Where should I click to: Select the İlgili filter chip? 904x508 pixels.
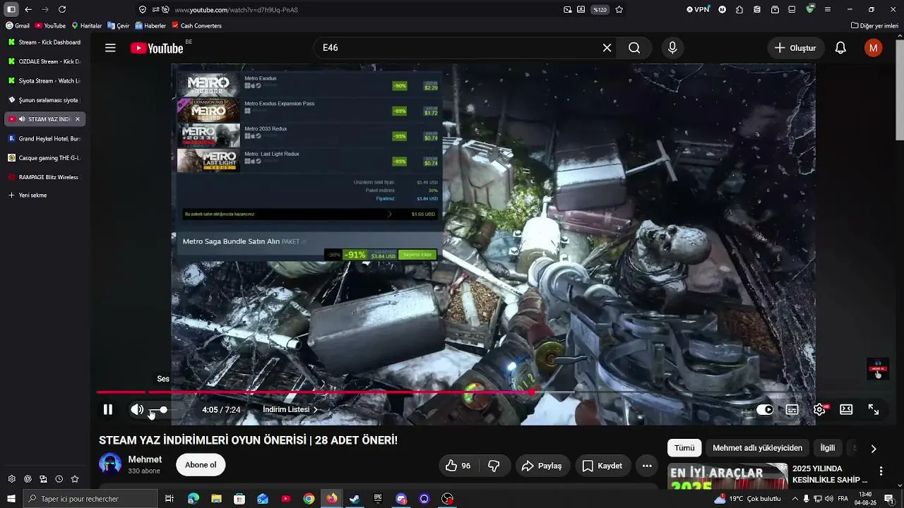pos(827,448)
